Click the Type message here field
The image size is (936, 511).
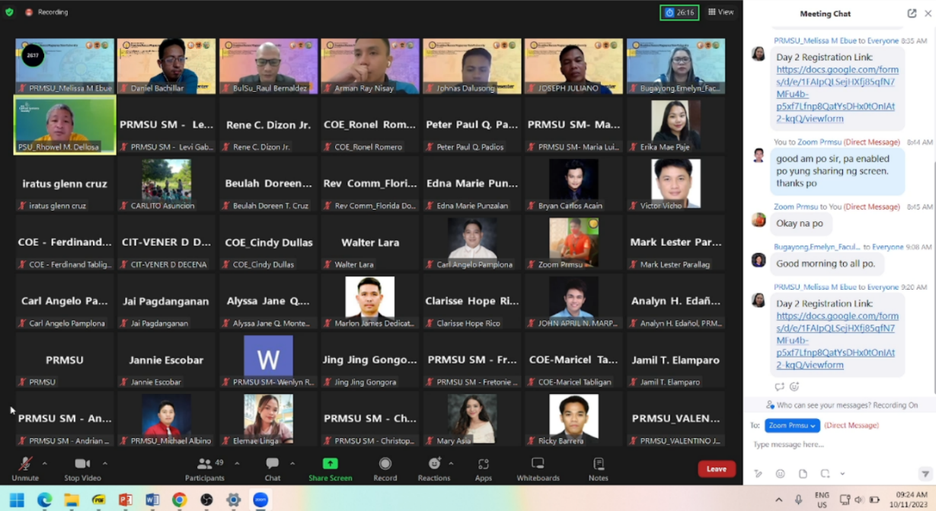[830, 445]
